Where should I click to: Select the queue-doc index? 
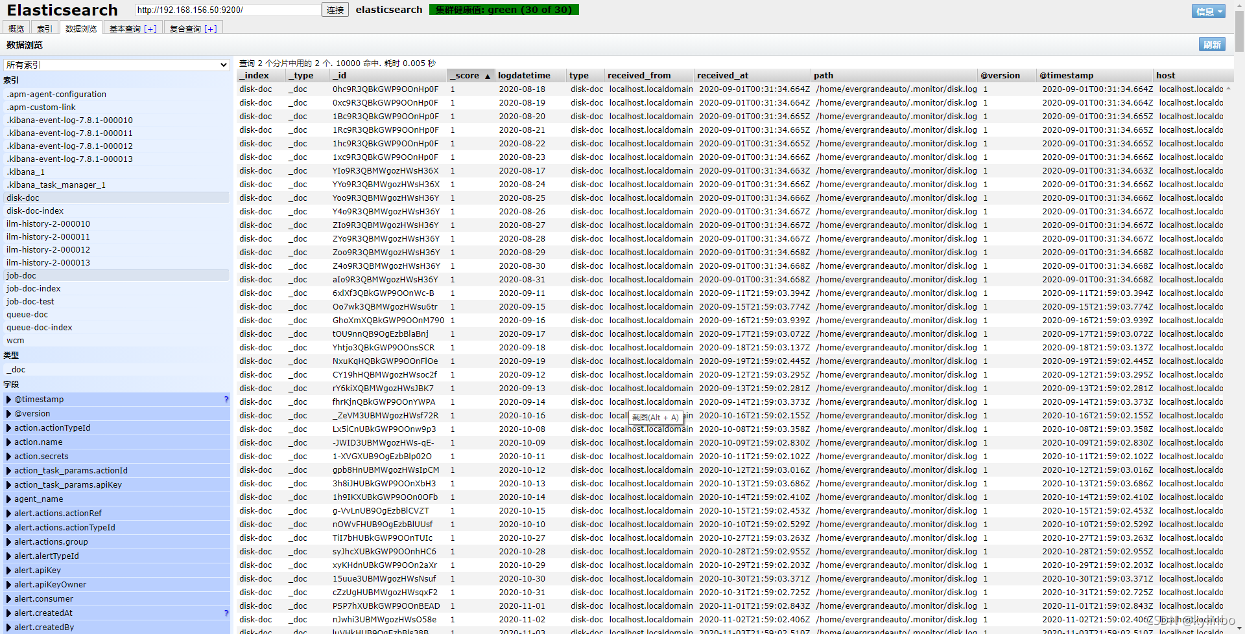tap(117, 314)
